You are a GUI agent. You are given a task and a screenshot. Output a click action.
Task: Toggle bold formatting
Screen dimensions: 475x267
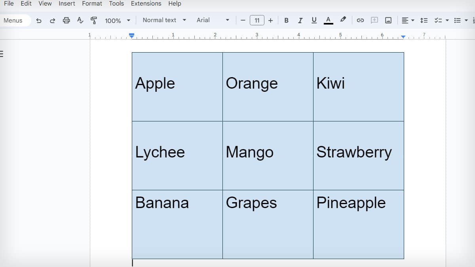pyautogui.click(x=286, y=20)
